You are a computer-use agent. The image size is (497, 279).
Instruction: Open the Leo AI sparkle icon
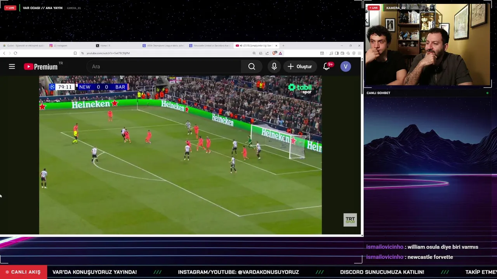(348, 53)
